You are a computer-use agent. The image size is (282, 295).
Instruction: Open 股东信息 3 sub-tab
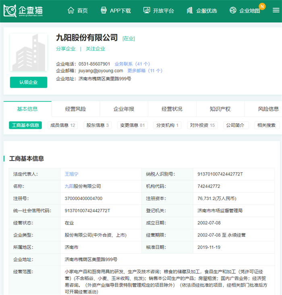[x=97, y=125]
